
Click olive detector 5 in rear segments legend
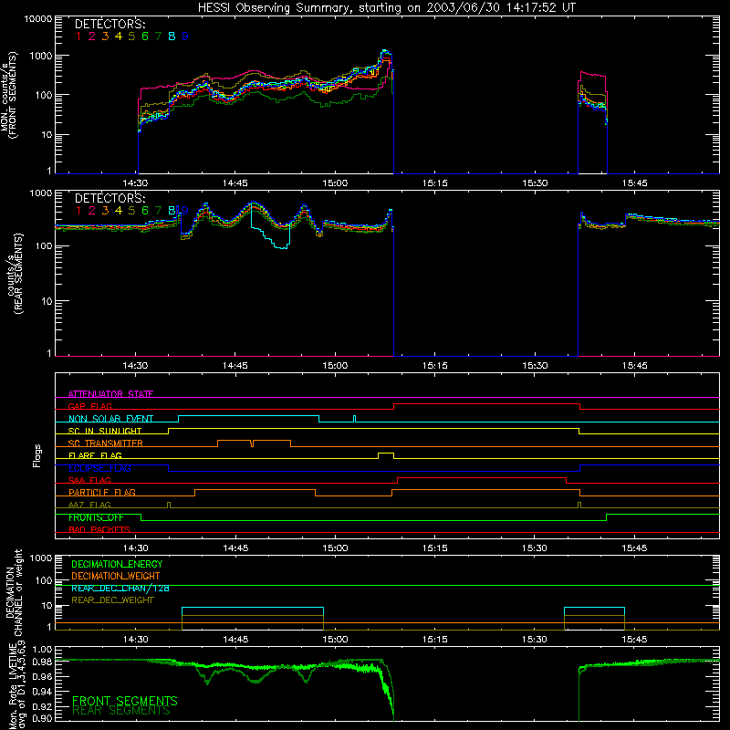click(x=131, y=211)
